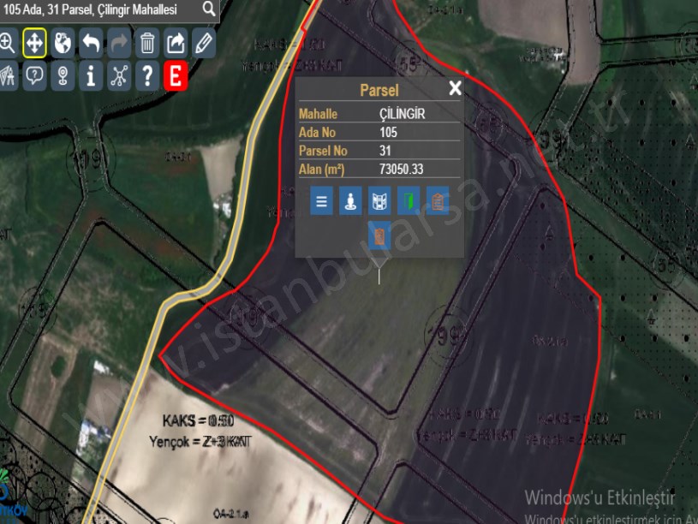Clear drawings with the trash can icon
The image size is (698, 524).
[x=147, y=43]
